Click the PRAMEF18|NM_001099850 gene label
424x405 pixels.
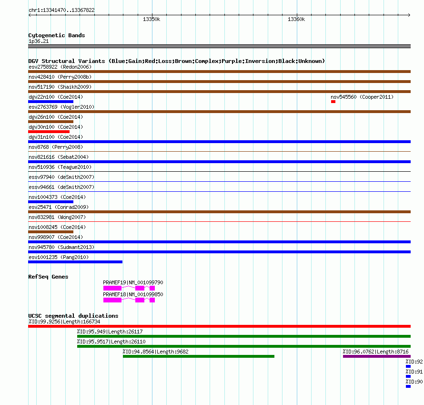click(x=133, y=294)
